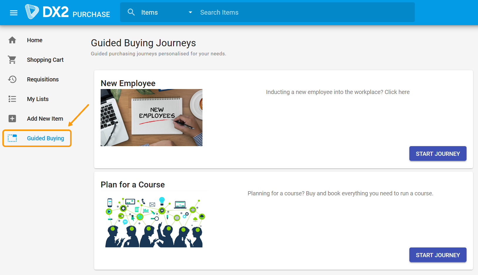Select the My Lists icon
Viewport: 478px width, 275px height.
pyautogui.click(x=12, y=99)
